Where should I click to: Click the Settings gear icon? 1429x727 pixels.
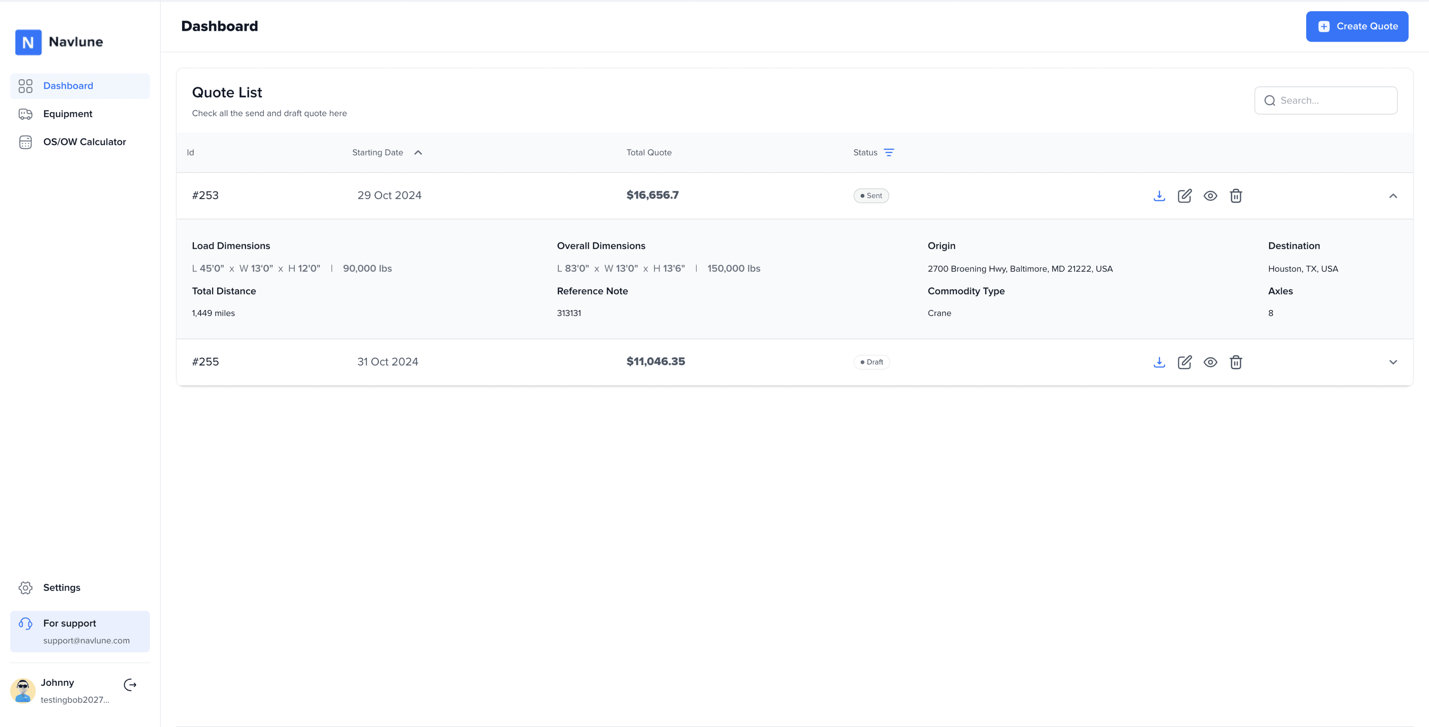click(26, 588)
